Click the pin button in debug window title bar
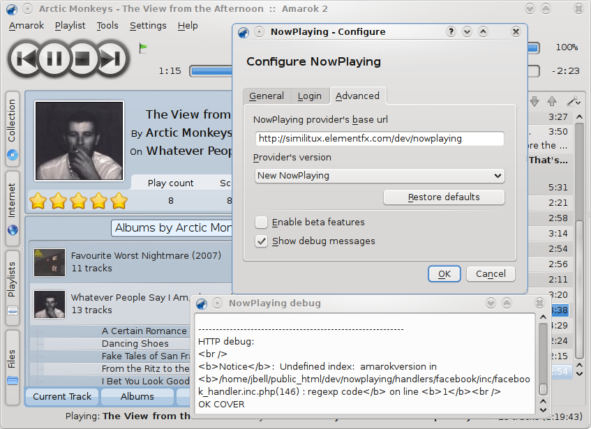 218,303
